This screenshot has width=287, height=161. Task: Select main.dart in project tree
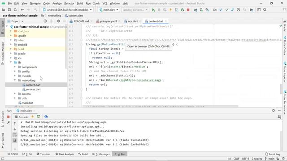[27, 103]
